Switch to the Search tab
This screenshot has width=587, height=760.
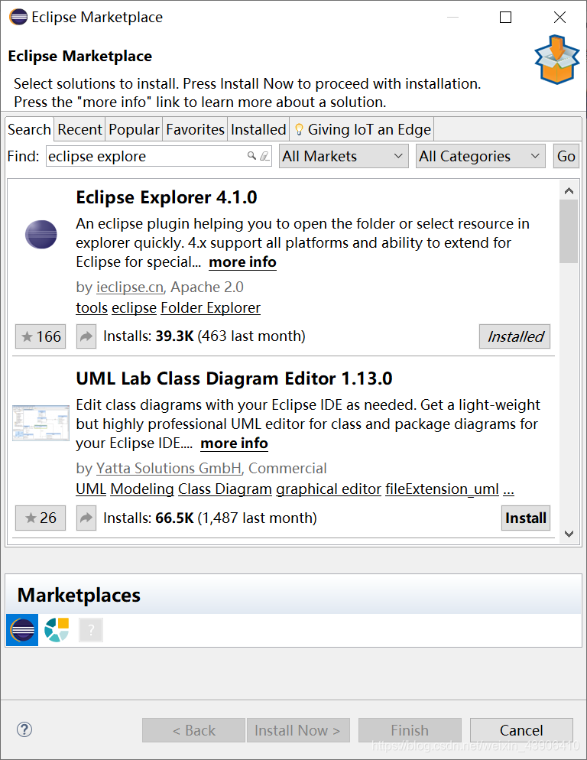click(x=29, y=129)
